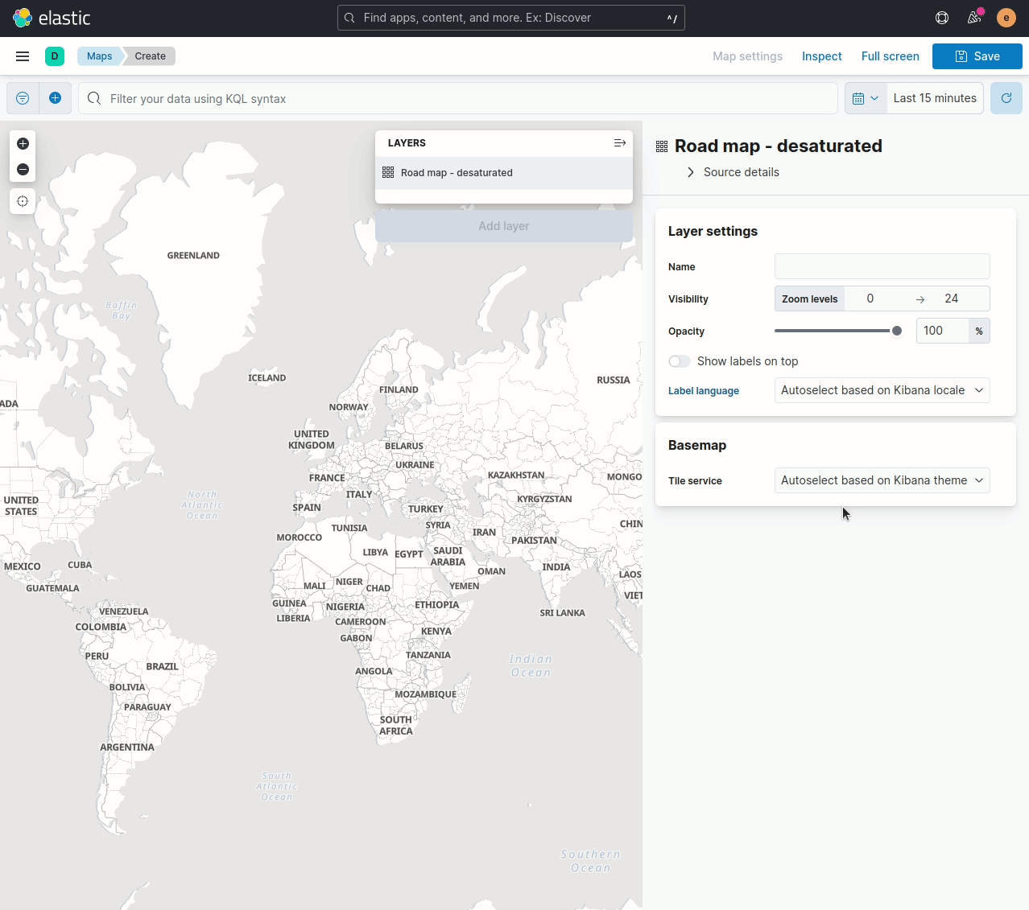Viewport: 1029px width, 910px height.
Task: Zoom in on the map
Action: pyautogui.click(x=23, y=143)
